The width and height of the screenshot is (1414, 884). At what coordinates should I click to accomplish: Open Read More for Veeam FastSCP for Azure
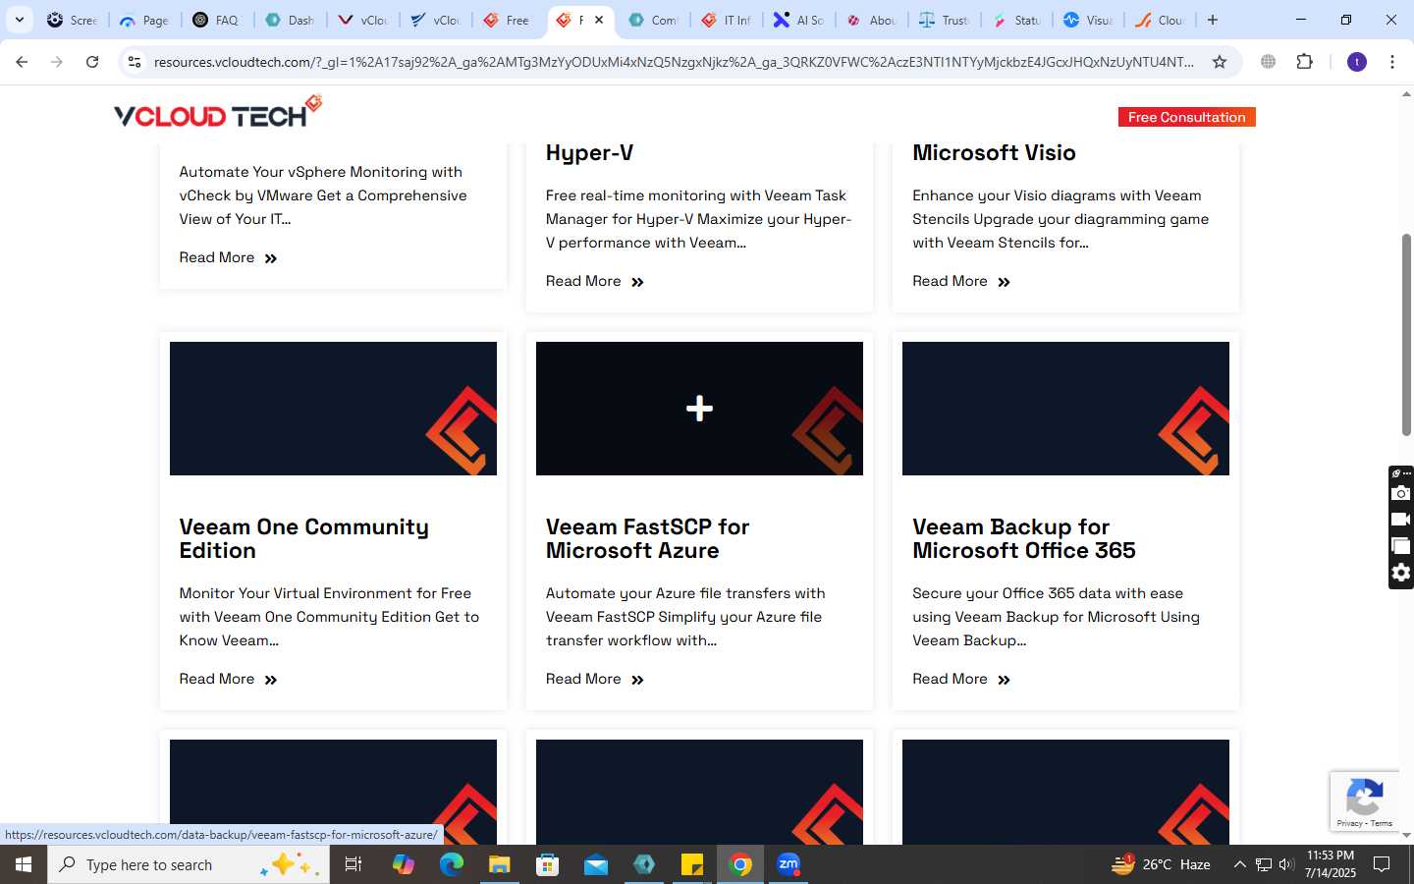click(594, 679)
